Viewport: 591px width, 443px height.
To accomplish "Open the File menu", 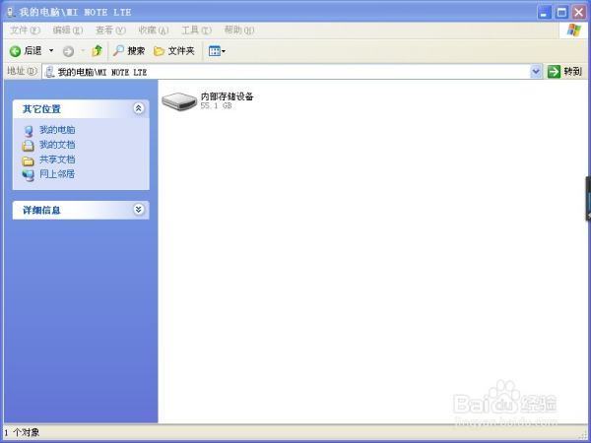I will click(x=25, y=31).
